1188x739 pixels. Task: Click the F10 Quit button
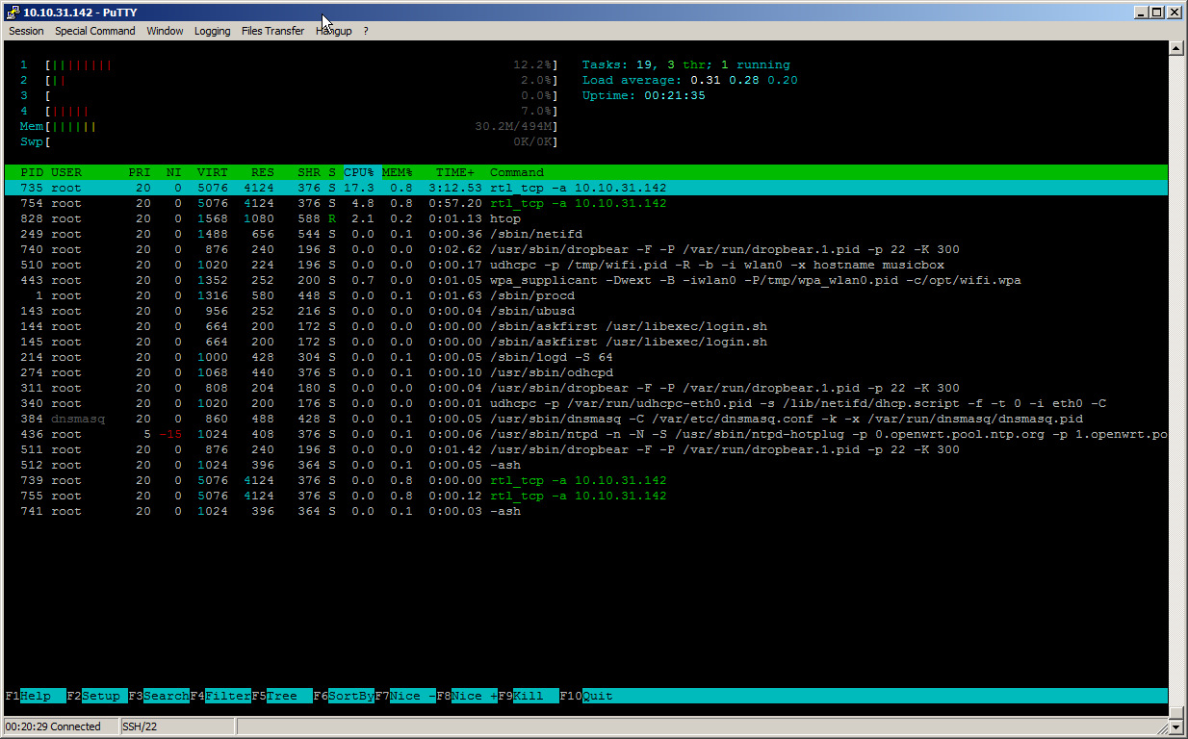pos(586,696)
